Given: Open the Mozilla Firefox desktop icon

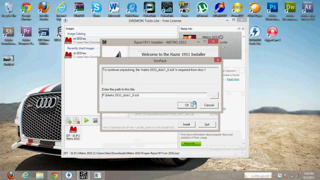Looking at the screenshot, I should click(x=44, y=11).
